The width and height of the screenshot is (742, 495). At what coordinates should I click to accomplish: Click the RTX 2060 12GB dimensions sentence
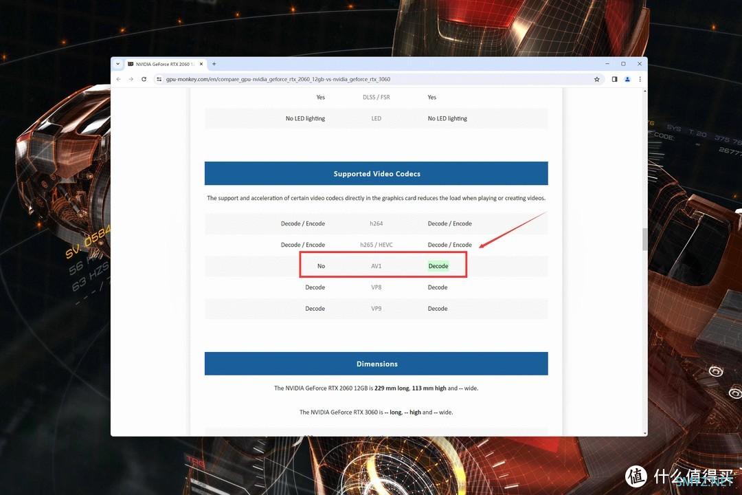tap(376, 388)
